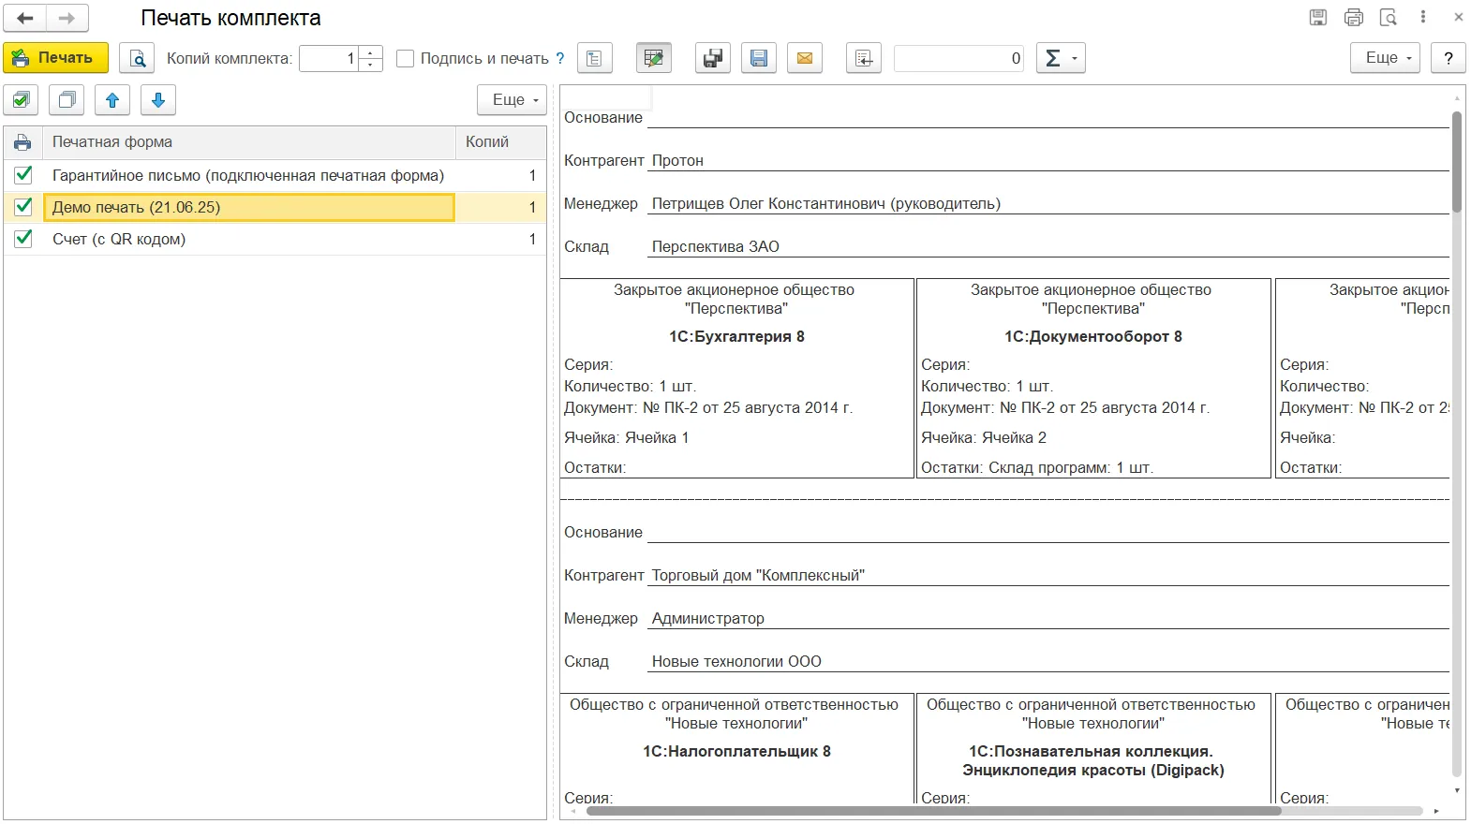1471x824 pixels.
Task: Click 1С:Познавательная коллекция. Энциклопедия красоты (Digipack)
Action: coord(1093,760)
